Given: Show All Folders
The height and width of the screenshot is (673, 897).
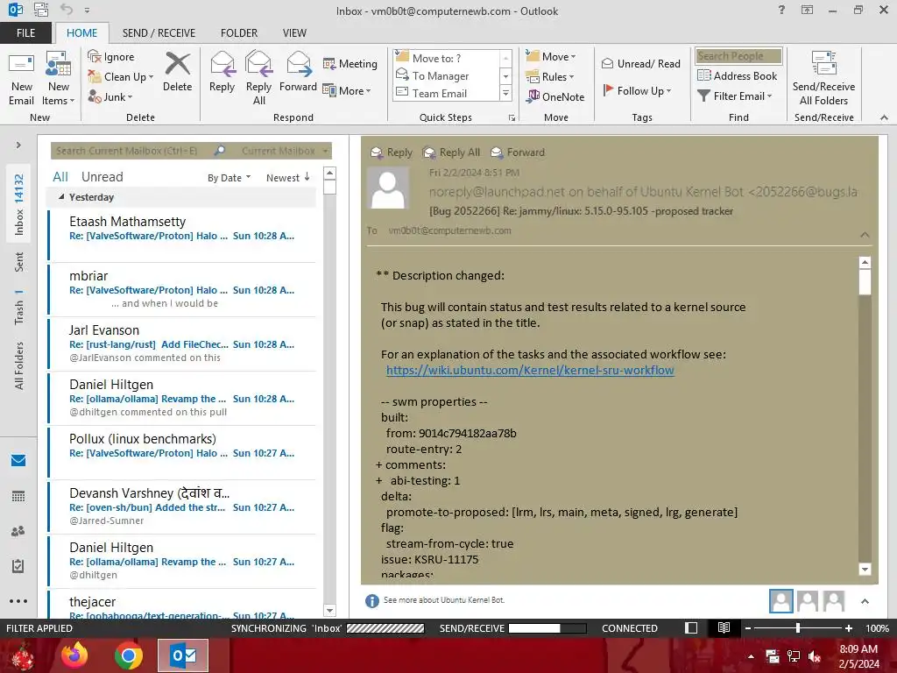Looking at the screenshot, I should (x=19, y=365).
